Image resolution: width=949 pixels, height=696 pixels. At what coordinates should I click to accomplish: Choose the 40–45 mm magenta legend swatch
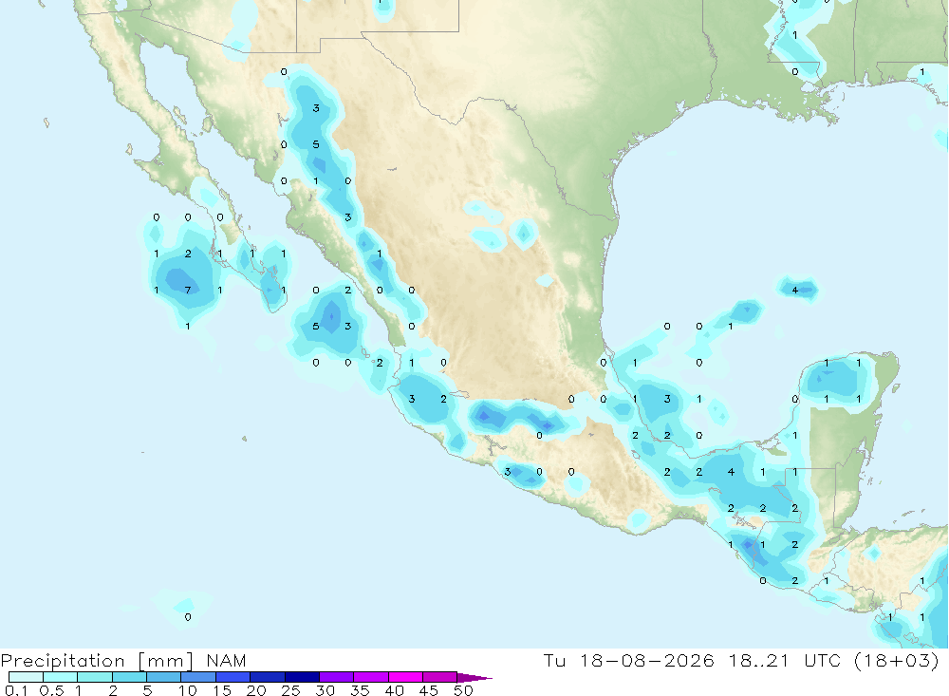point(405,677)
